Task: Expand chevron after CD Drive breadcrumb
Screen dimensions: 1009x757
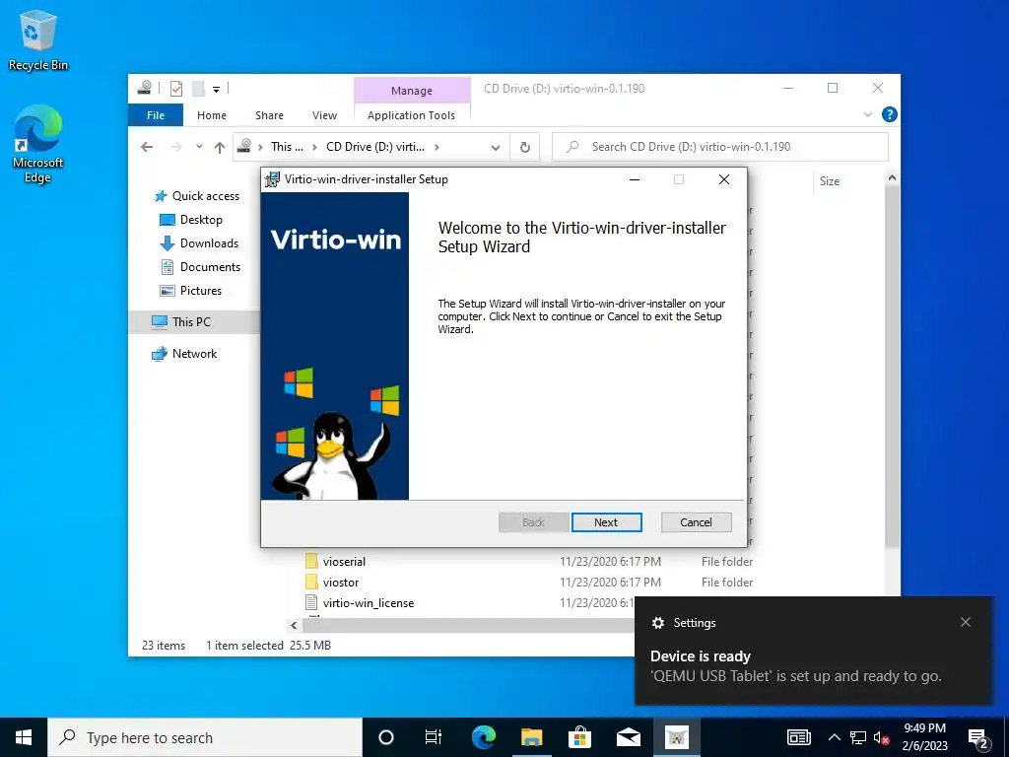Action: [437, 148]
